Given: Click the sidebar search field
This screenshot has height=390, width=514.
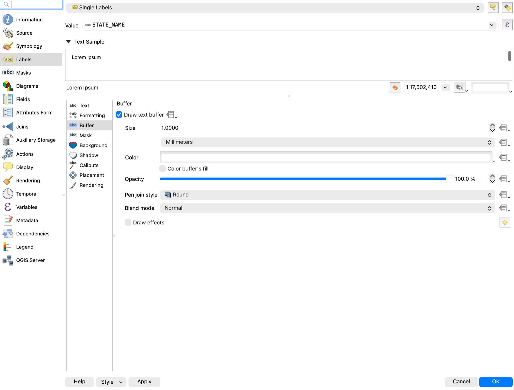Looking at the screenshot, I should tap(32, 4).
